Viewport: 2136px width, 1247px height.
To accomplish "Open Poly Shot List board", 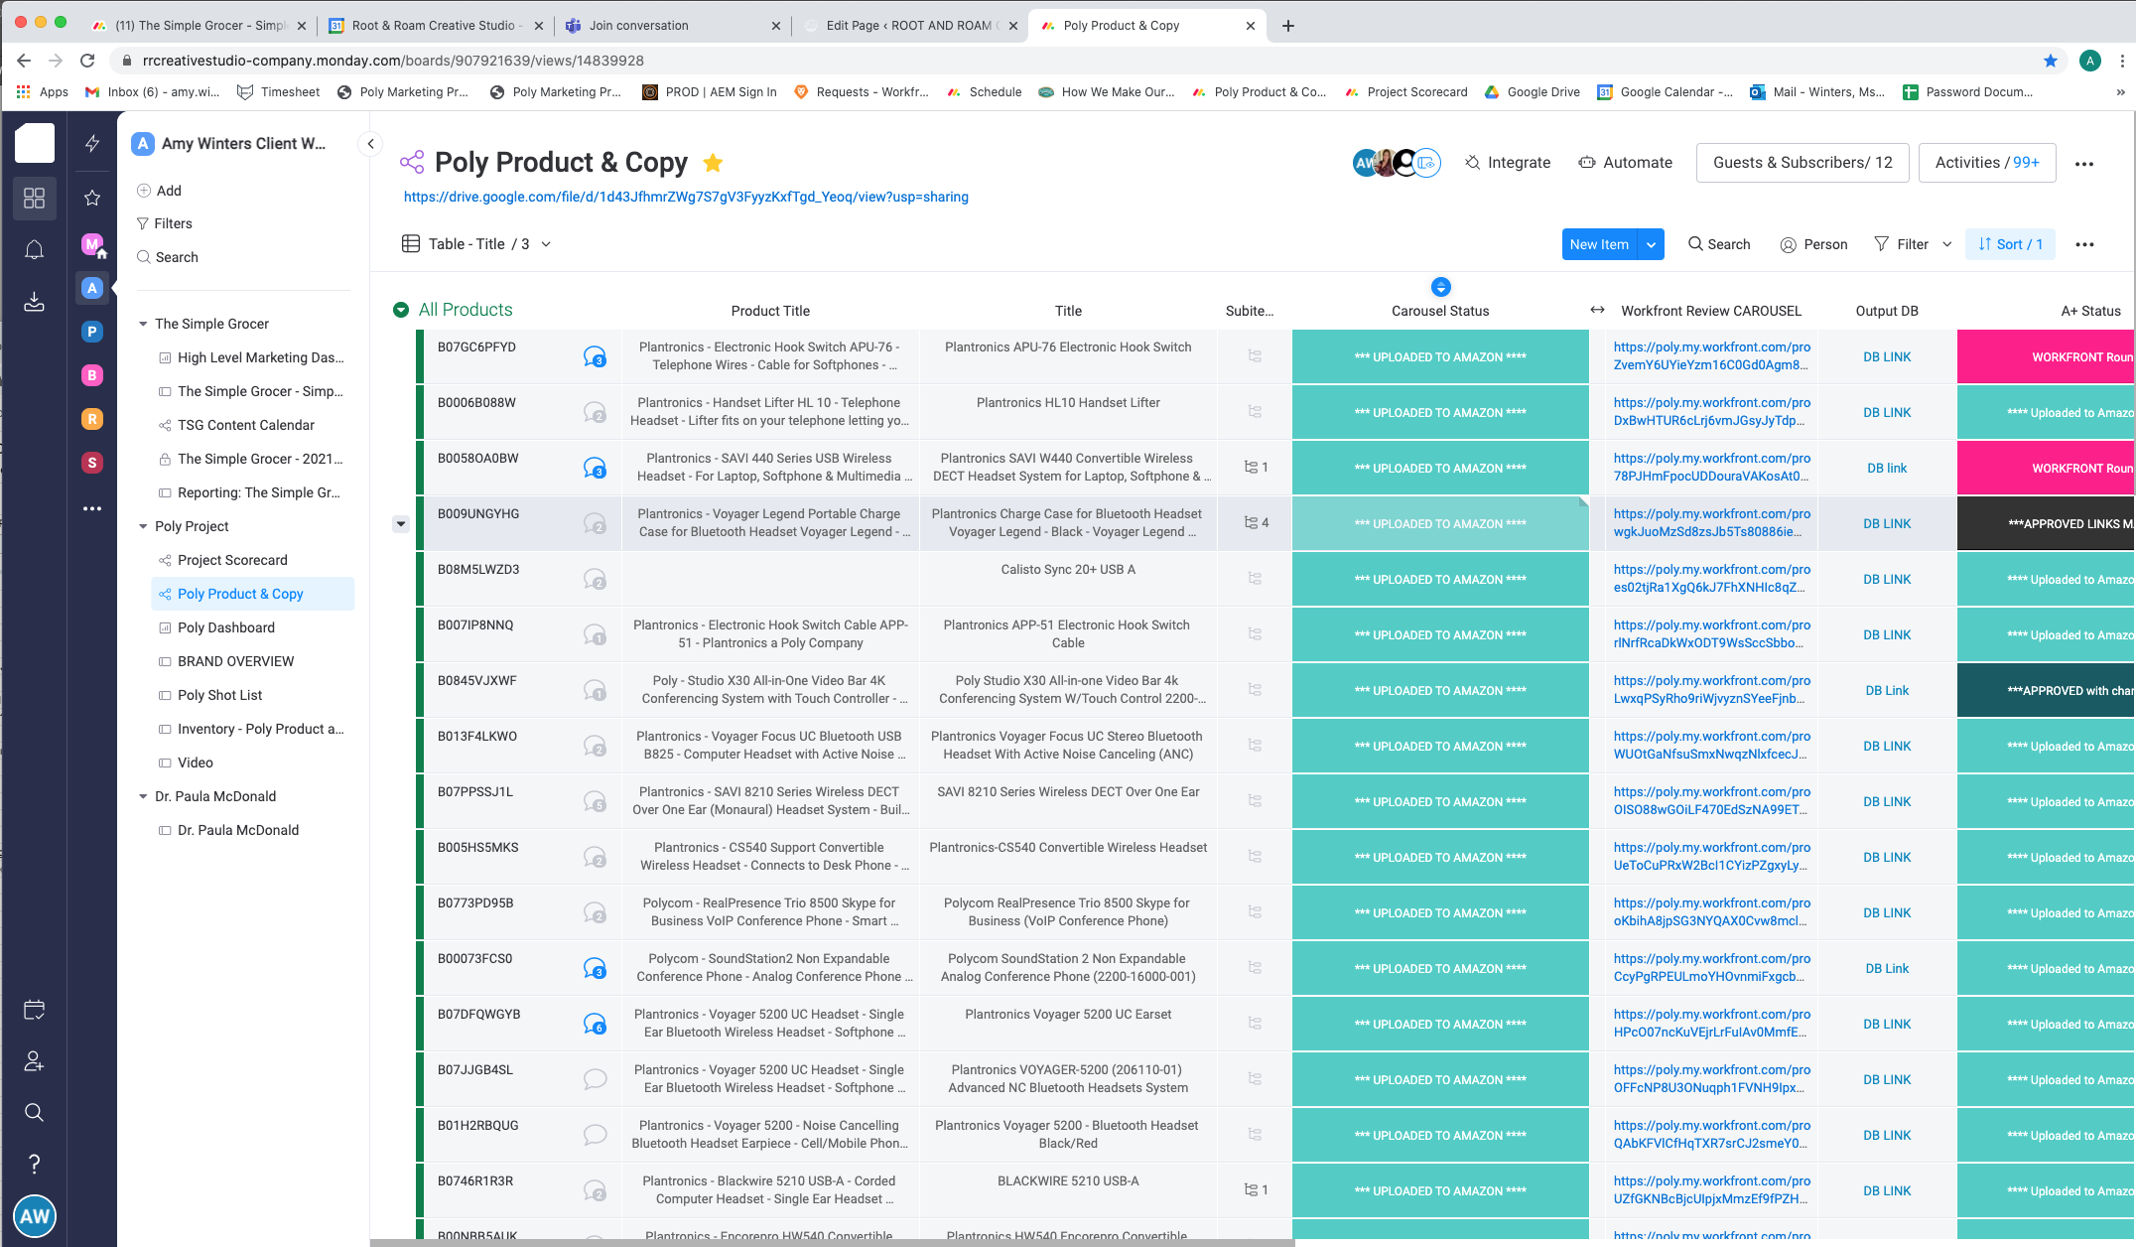I will pyautogui.click(x=220, y=695).
